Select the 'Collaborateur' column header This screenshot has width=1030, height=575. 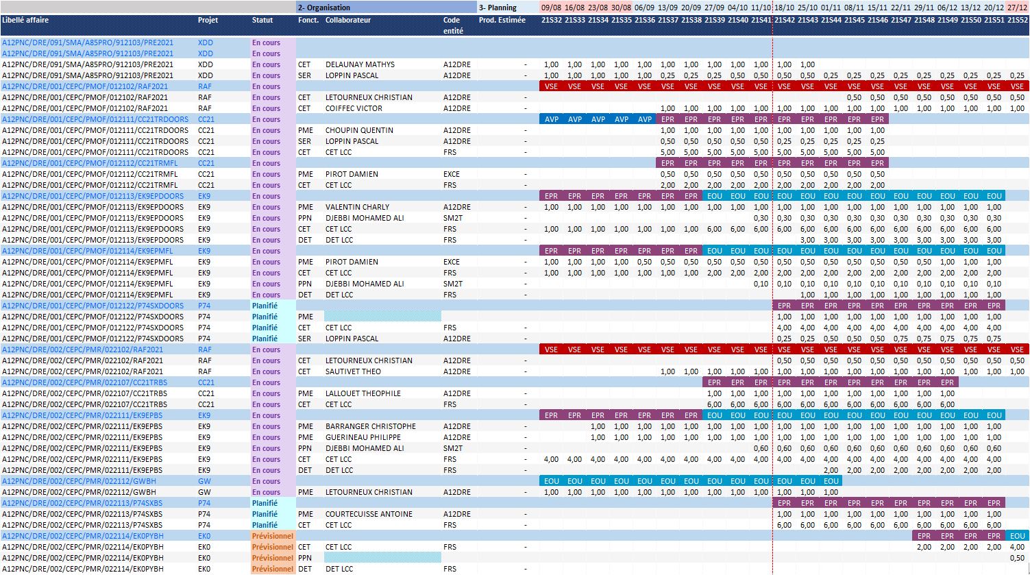click(348, 21)
